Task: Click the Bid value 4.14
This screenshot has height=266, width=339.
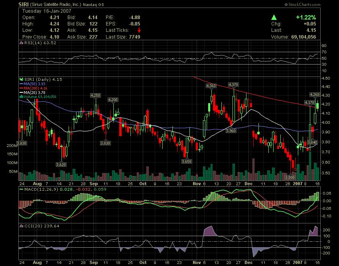Action: tap(93, 18)
